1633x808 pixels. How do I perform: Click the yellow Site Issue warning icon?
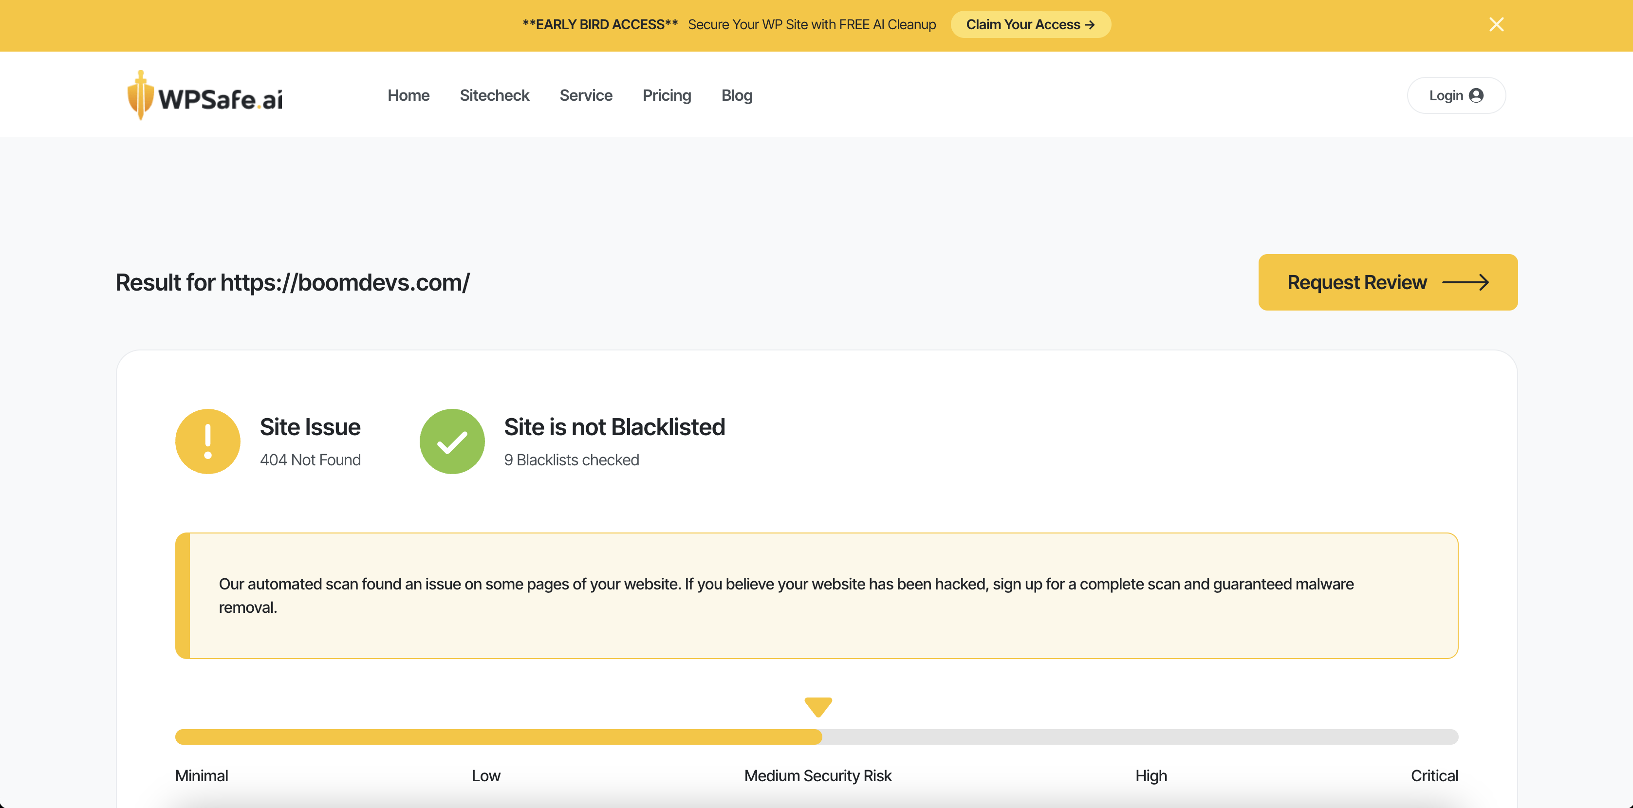(208, 441)
